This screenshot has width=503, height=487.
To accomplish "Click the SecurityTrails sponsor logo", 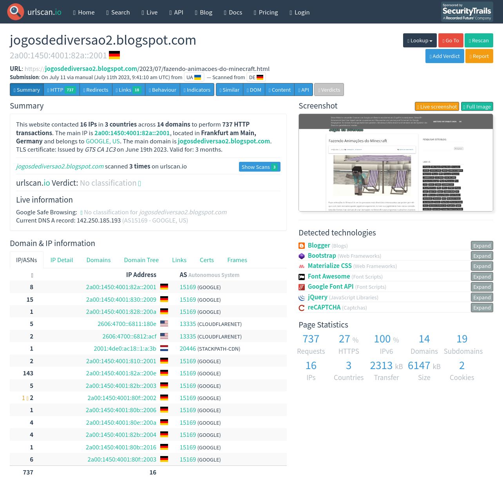I will (467, 12).
